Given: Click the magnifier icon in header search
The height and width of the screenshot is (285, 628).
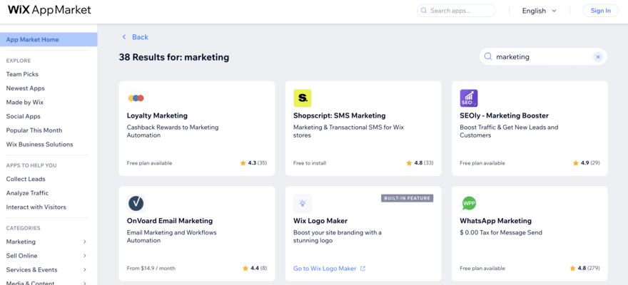Looking at the screenshot, I should tap(424, 11).
